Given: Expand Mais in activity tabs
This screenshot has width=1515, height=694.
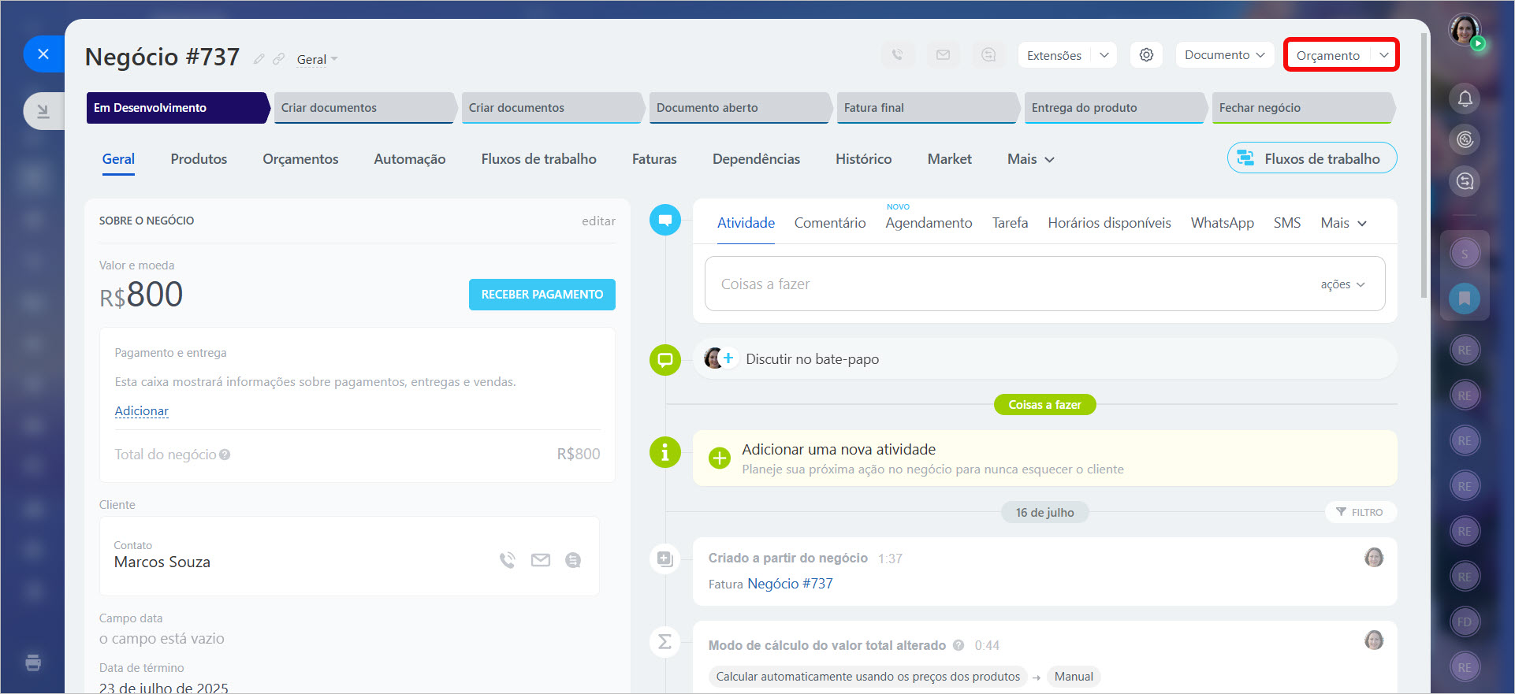Looking at the screenshot, I should (1344, 223).
